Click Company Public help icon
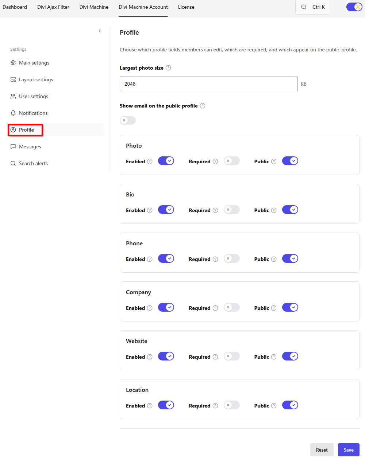Screen dimensions: 365x460 (274, 308)
